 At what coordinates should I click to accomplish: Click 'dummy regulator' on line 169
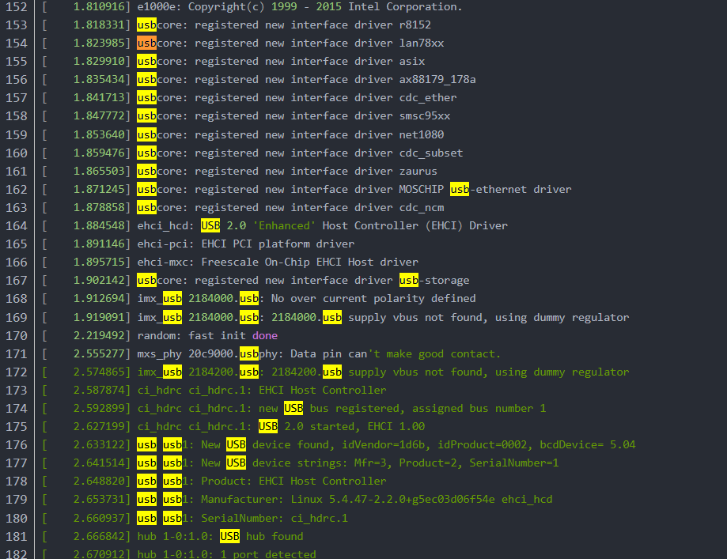[581, 318]
